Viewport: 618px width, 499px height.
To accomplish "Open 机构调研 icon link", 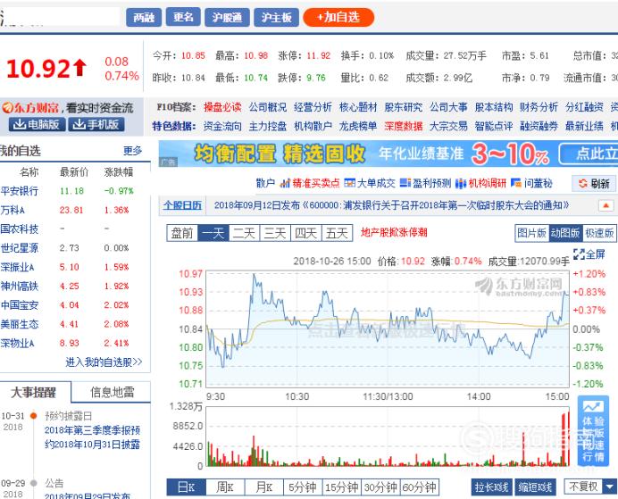I will (480, 183).
